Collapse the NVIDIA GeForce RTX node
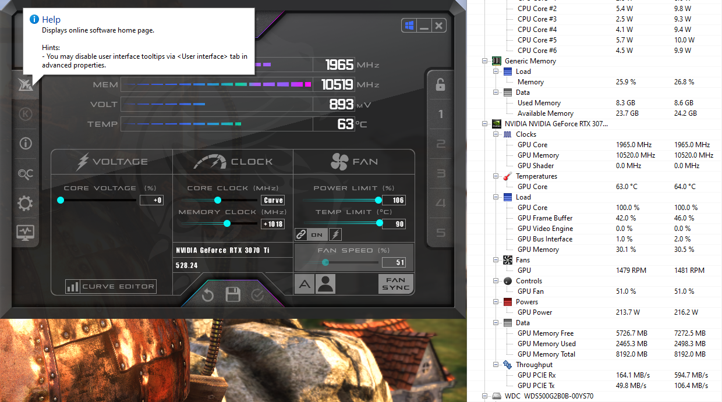Viewport: 722px width, 402px height. point(485,124)
